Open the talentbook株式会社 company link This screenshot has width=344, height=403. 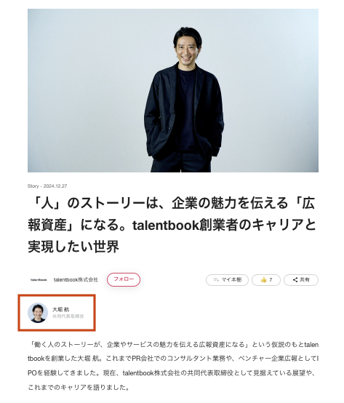point(76,279)
